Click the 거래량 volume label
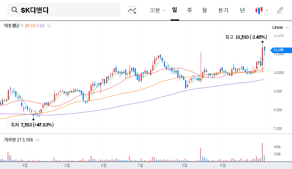 click(9, 140)
